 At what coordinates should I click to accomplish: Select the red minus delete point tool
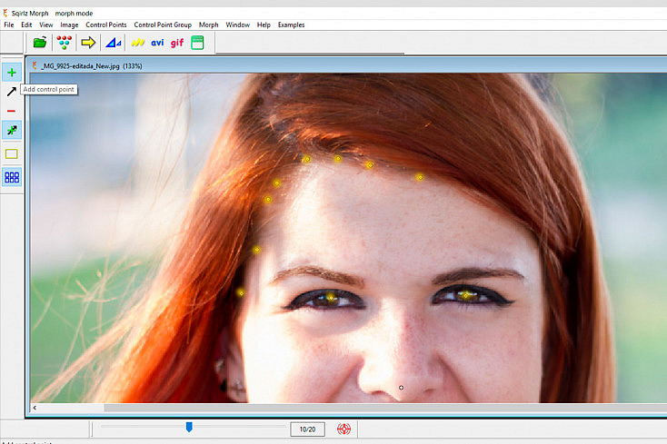(12, 111)
